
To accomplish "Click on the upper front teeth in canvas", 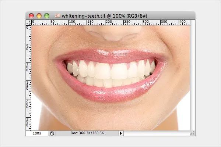I will coord(110,70).
